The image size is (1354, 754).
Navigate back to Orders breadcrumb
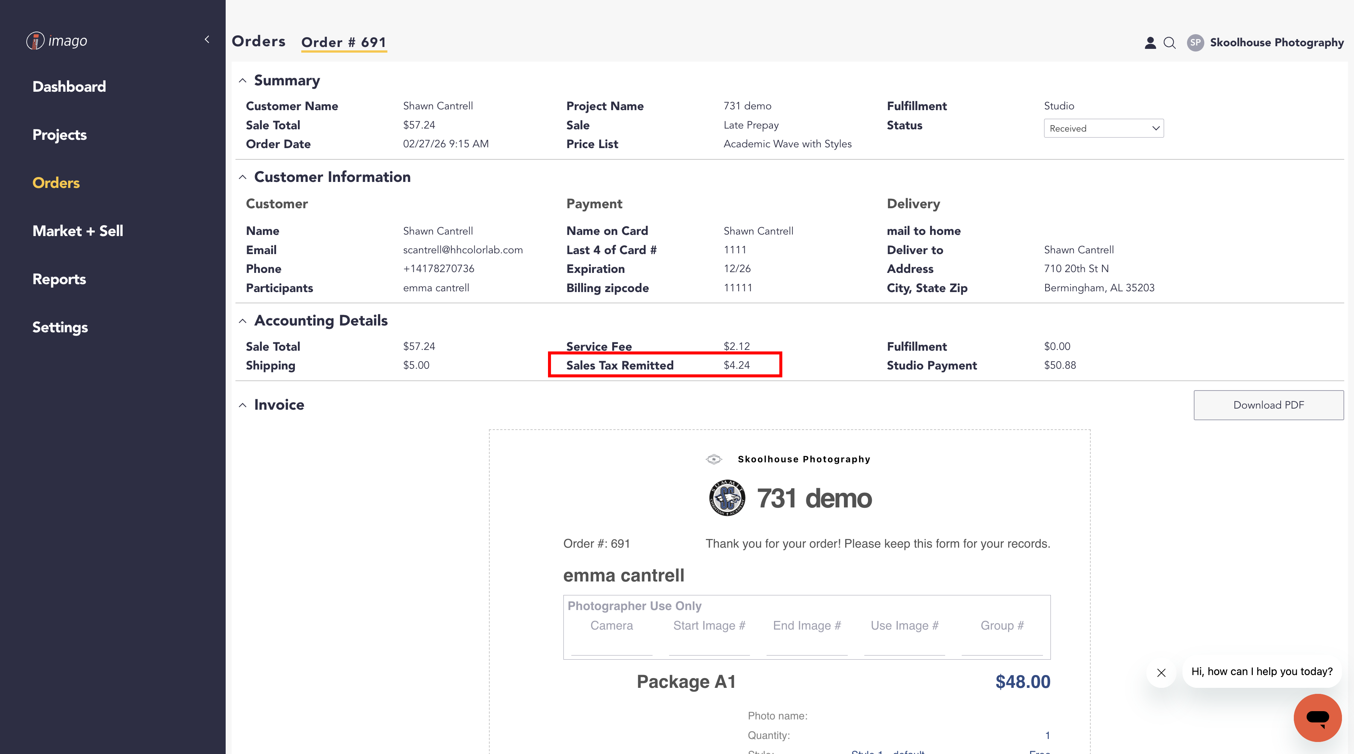click(x=259, y=41)
